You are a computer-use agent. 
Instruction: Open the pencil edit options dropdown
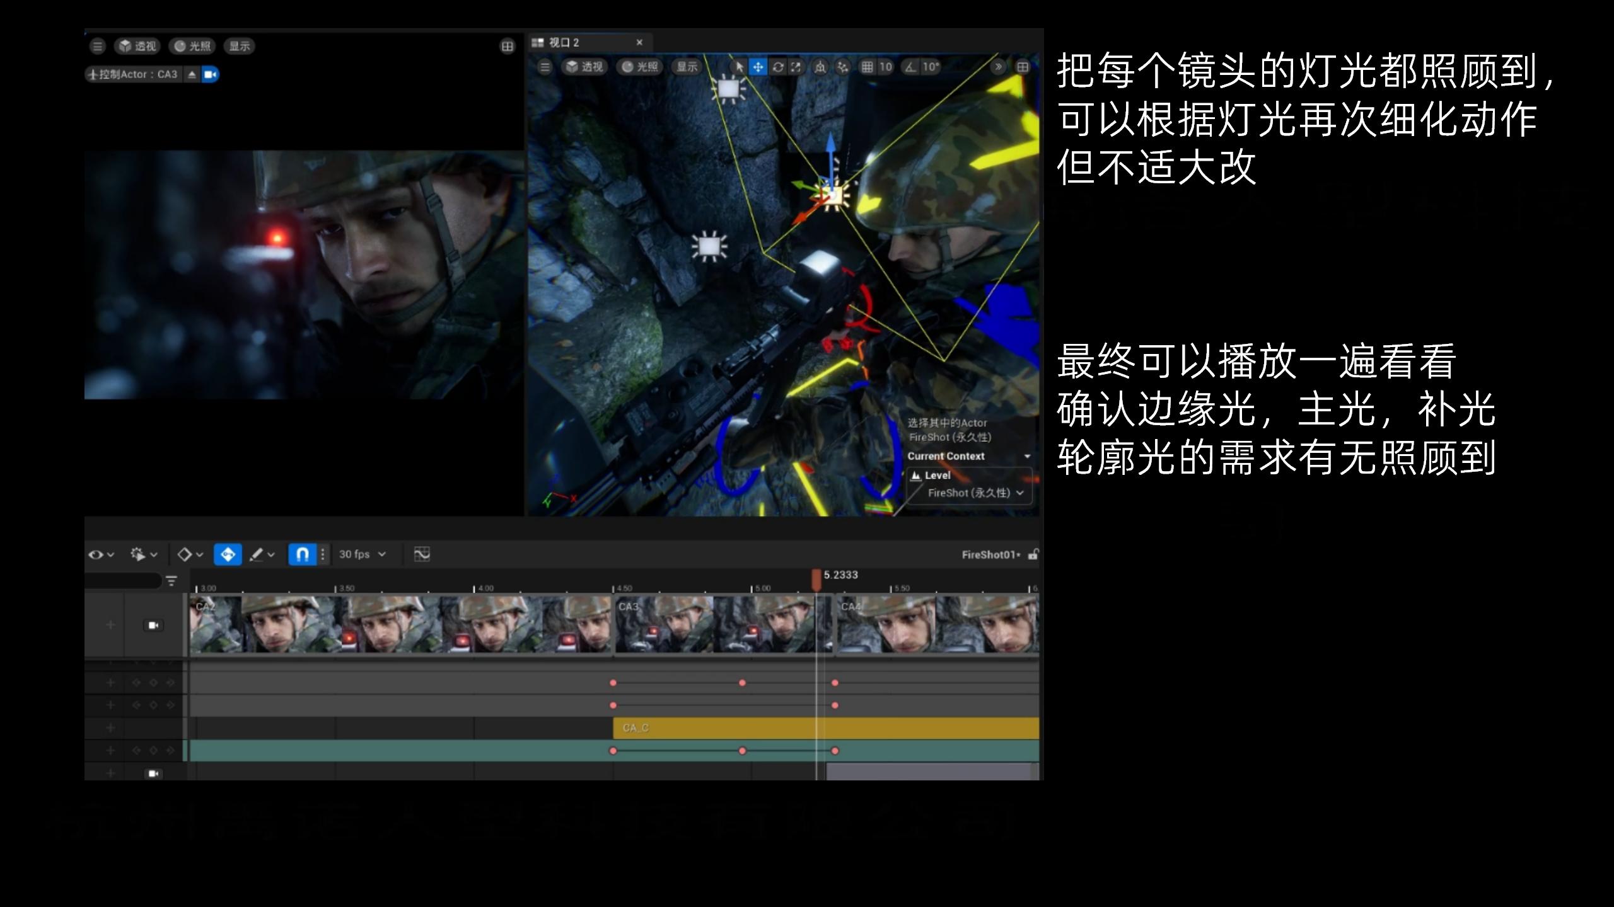tap(262, 554)
